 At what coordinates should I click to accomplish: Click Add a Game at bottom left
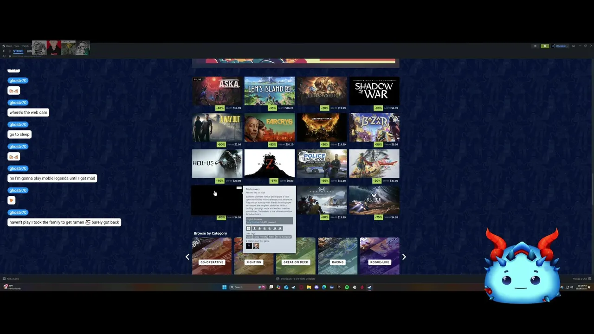pos(11,279)
